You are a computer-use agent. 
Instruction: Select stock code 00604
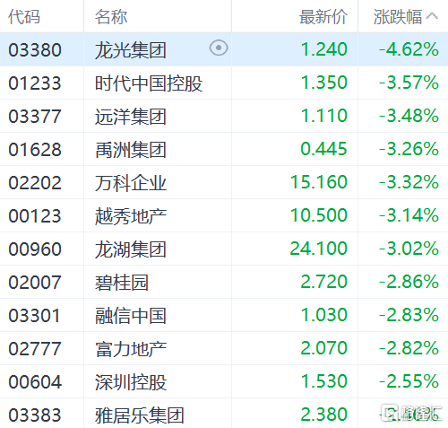click(35, 382)
